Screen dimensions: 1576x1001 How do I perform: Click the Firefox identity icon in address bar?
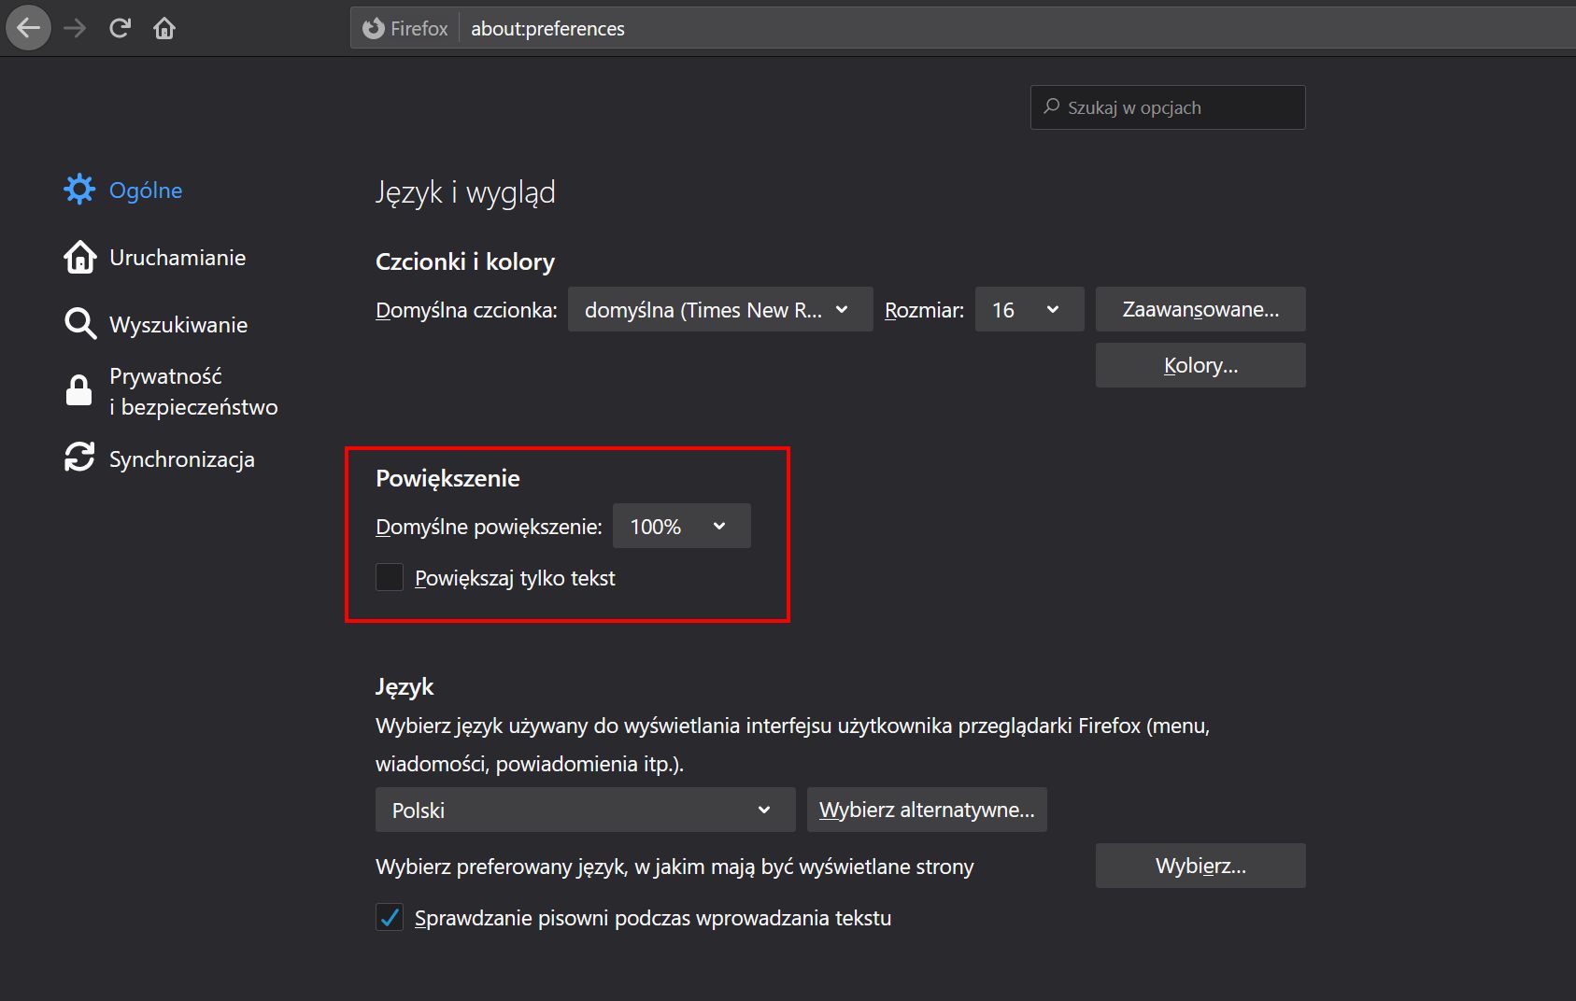coord(374,28)
